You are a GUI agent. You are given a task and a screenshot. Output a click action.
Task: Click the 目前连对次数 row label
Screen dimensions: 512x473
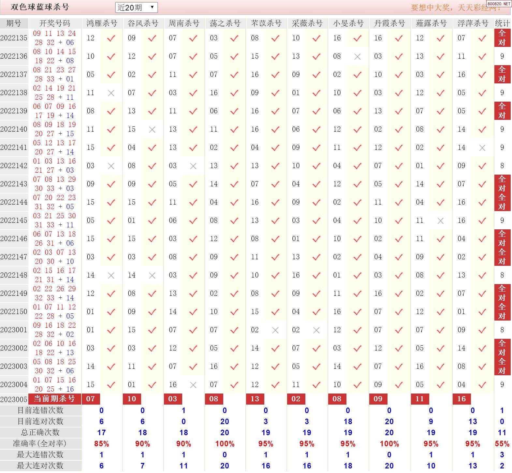(40, 422)
